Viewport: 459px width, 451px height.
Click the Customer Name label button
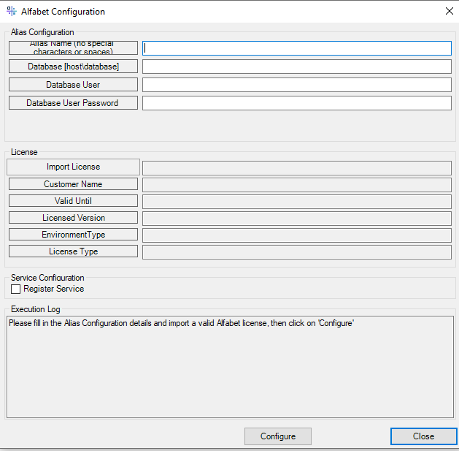pyautogui.click(x=73, y=184)
